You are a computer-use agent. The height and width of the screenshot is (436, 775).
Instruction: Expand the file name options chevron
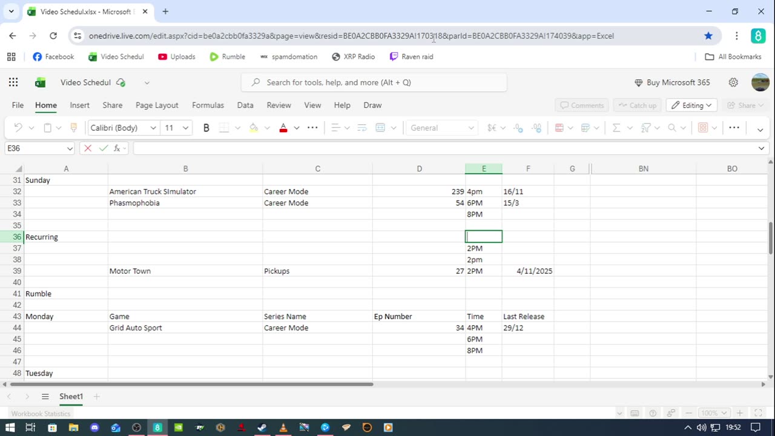pyautogui.click(x=147, y=82)
